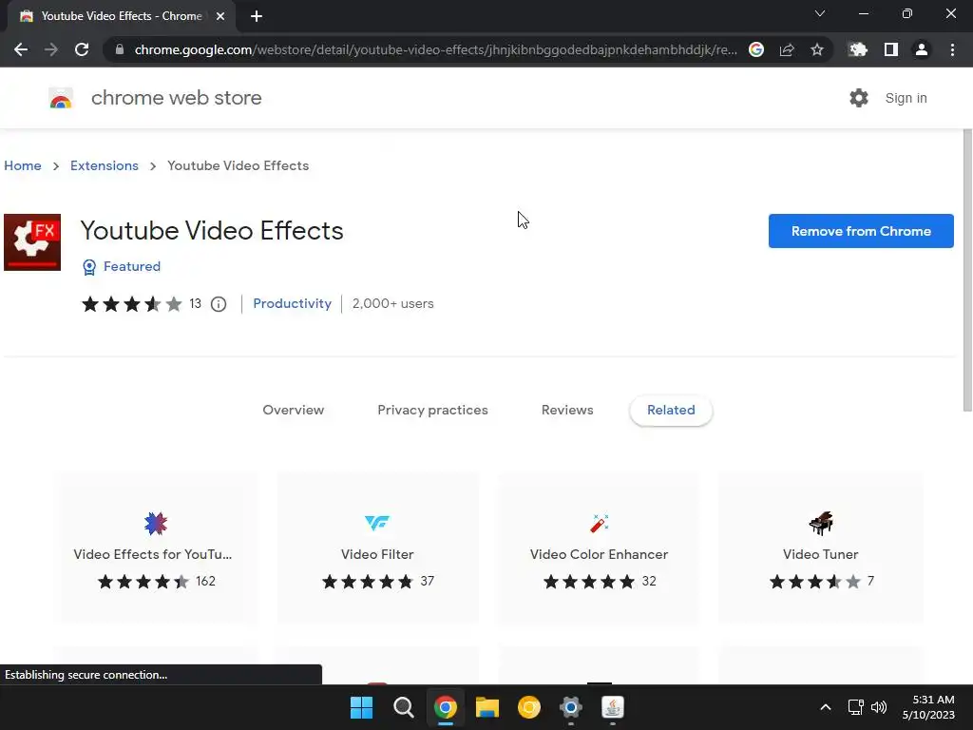Reload the current page
The height and width of the screenshot is (730, 973).
pyautogui.click(x=82, y=49)
